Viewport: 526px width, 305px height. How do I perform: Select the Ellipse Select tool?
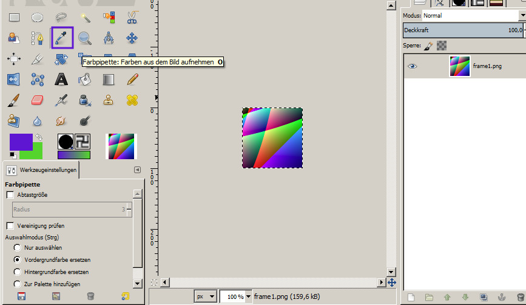point(37,17)
